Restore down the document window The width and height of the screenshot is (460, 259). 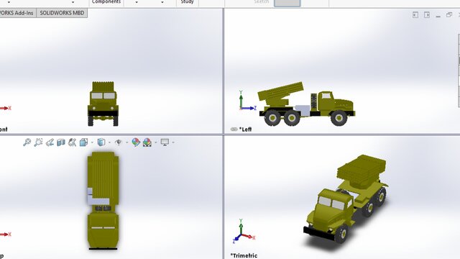(449, 14)
